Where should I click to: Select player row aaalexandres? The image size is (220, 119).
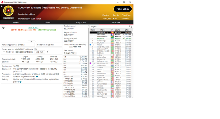[x=110, y=37]
